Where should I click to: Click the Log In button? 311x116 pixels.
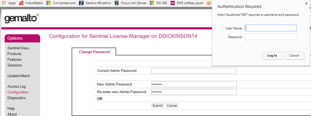pos(272,56)
